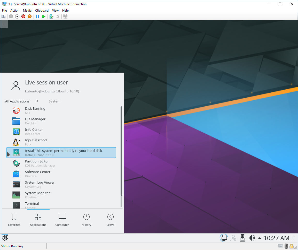The width and height of the screenshot is (298, 250).
Task: Click the lock status bar icon
Action: click(x=292, y=246)
